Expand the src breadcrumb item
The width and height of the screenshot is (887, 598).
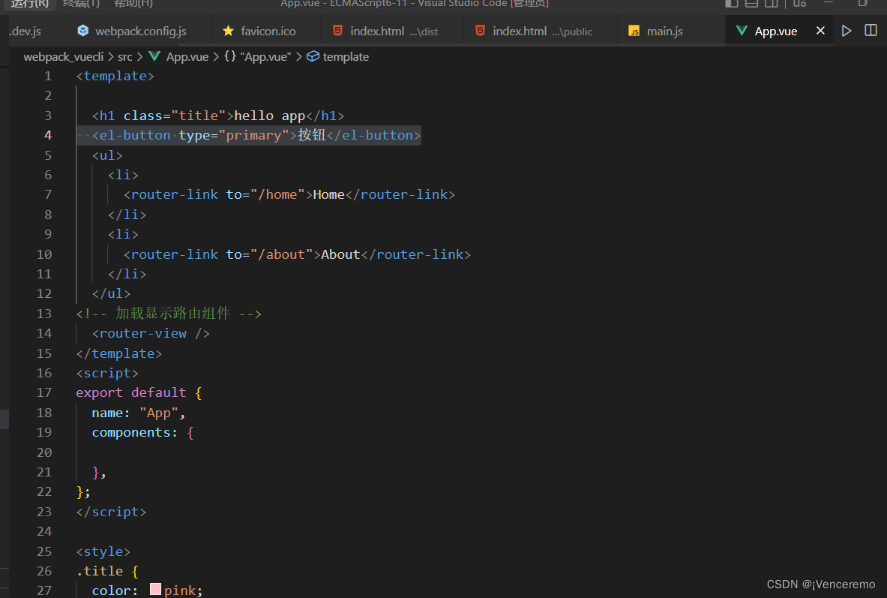124,56
